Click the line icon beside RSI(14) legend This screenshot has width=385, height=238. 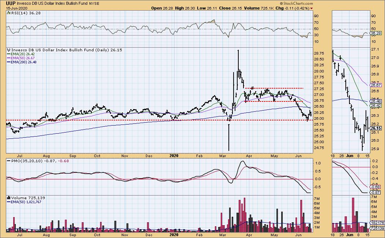click(x=8, y=13)
